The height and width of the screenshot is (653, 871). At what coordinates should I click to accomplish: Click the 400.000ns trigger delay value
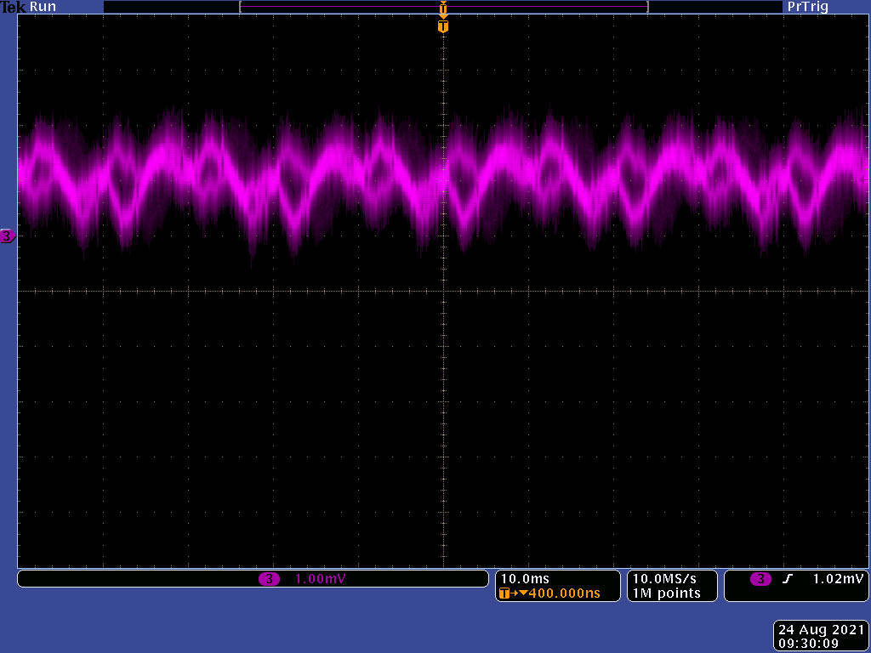point(564,593)
